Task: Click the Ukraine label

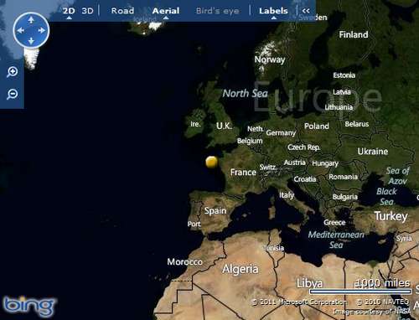Action: [373, 152]
